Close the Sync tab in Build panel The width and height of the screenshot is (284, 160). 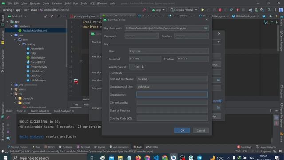pos(25,111)
